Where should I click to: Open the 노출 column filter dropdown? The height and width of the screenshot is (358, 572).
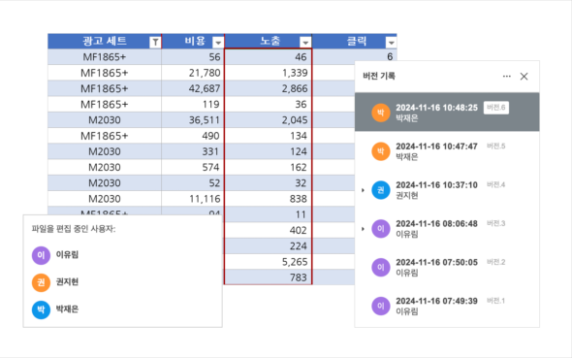(305, 43)
